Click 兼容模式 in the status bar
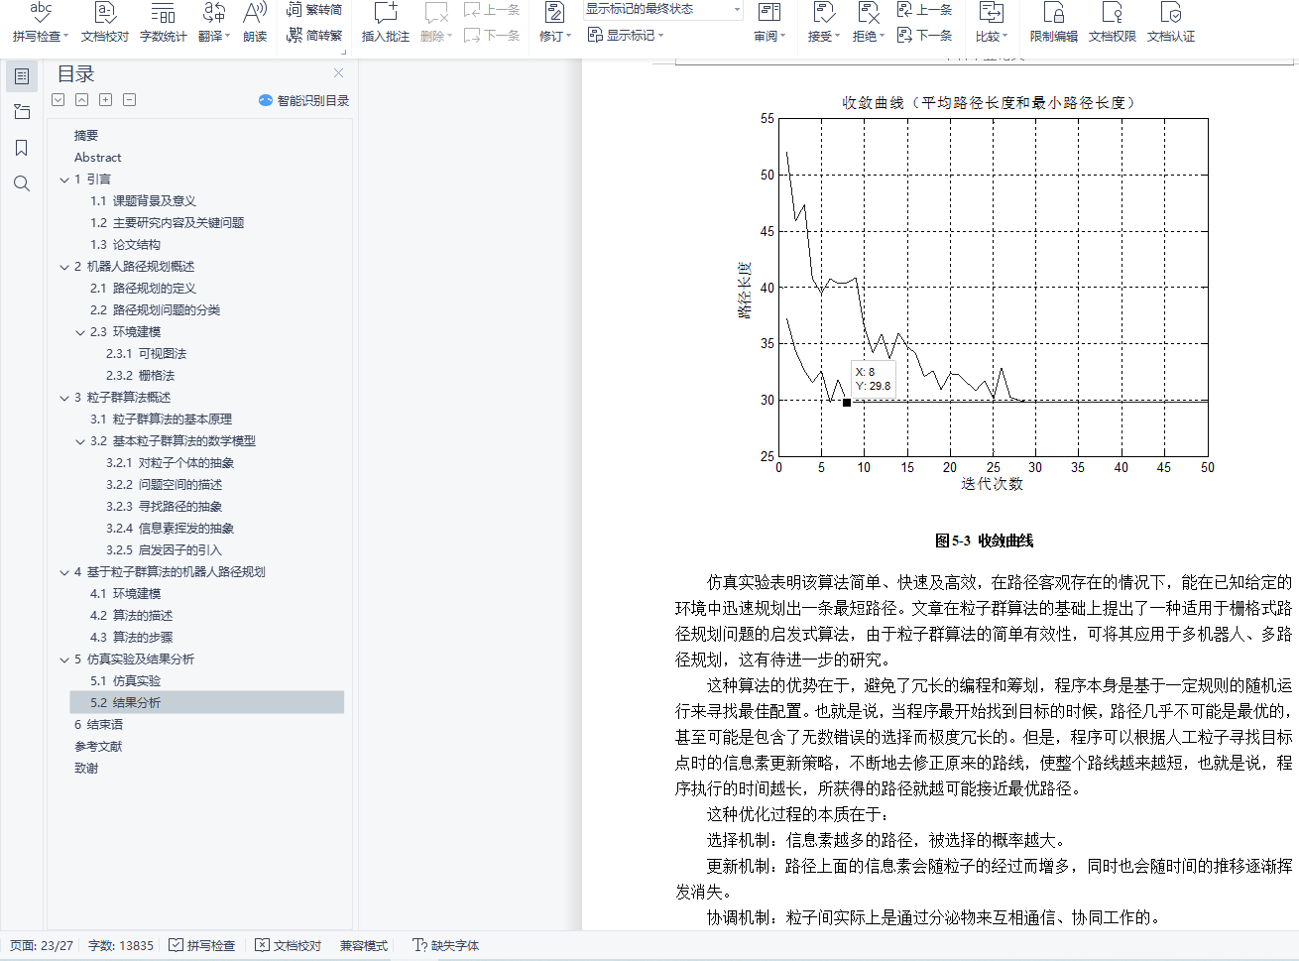This screenshot has width=1299, height=961. (x=364, y=945)
